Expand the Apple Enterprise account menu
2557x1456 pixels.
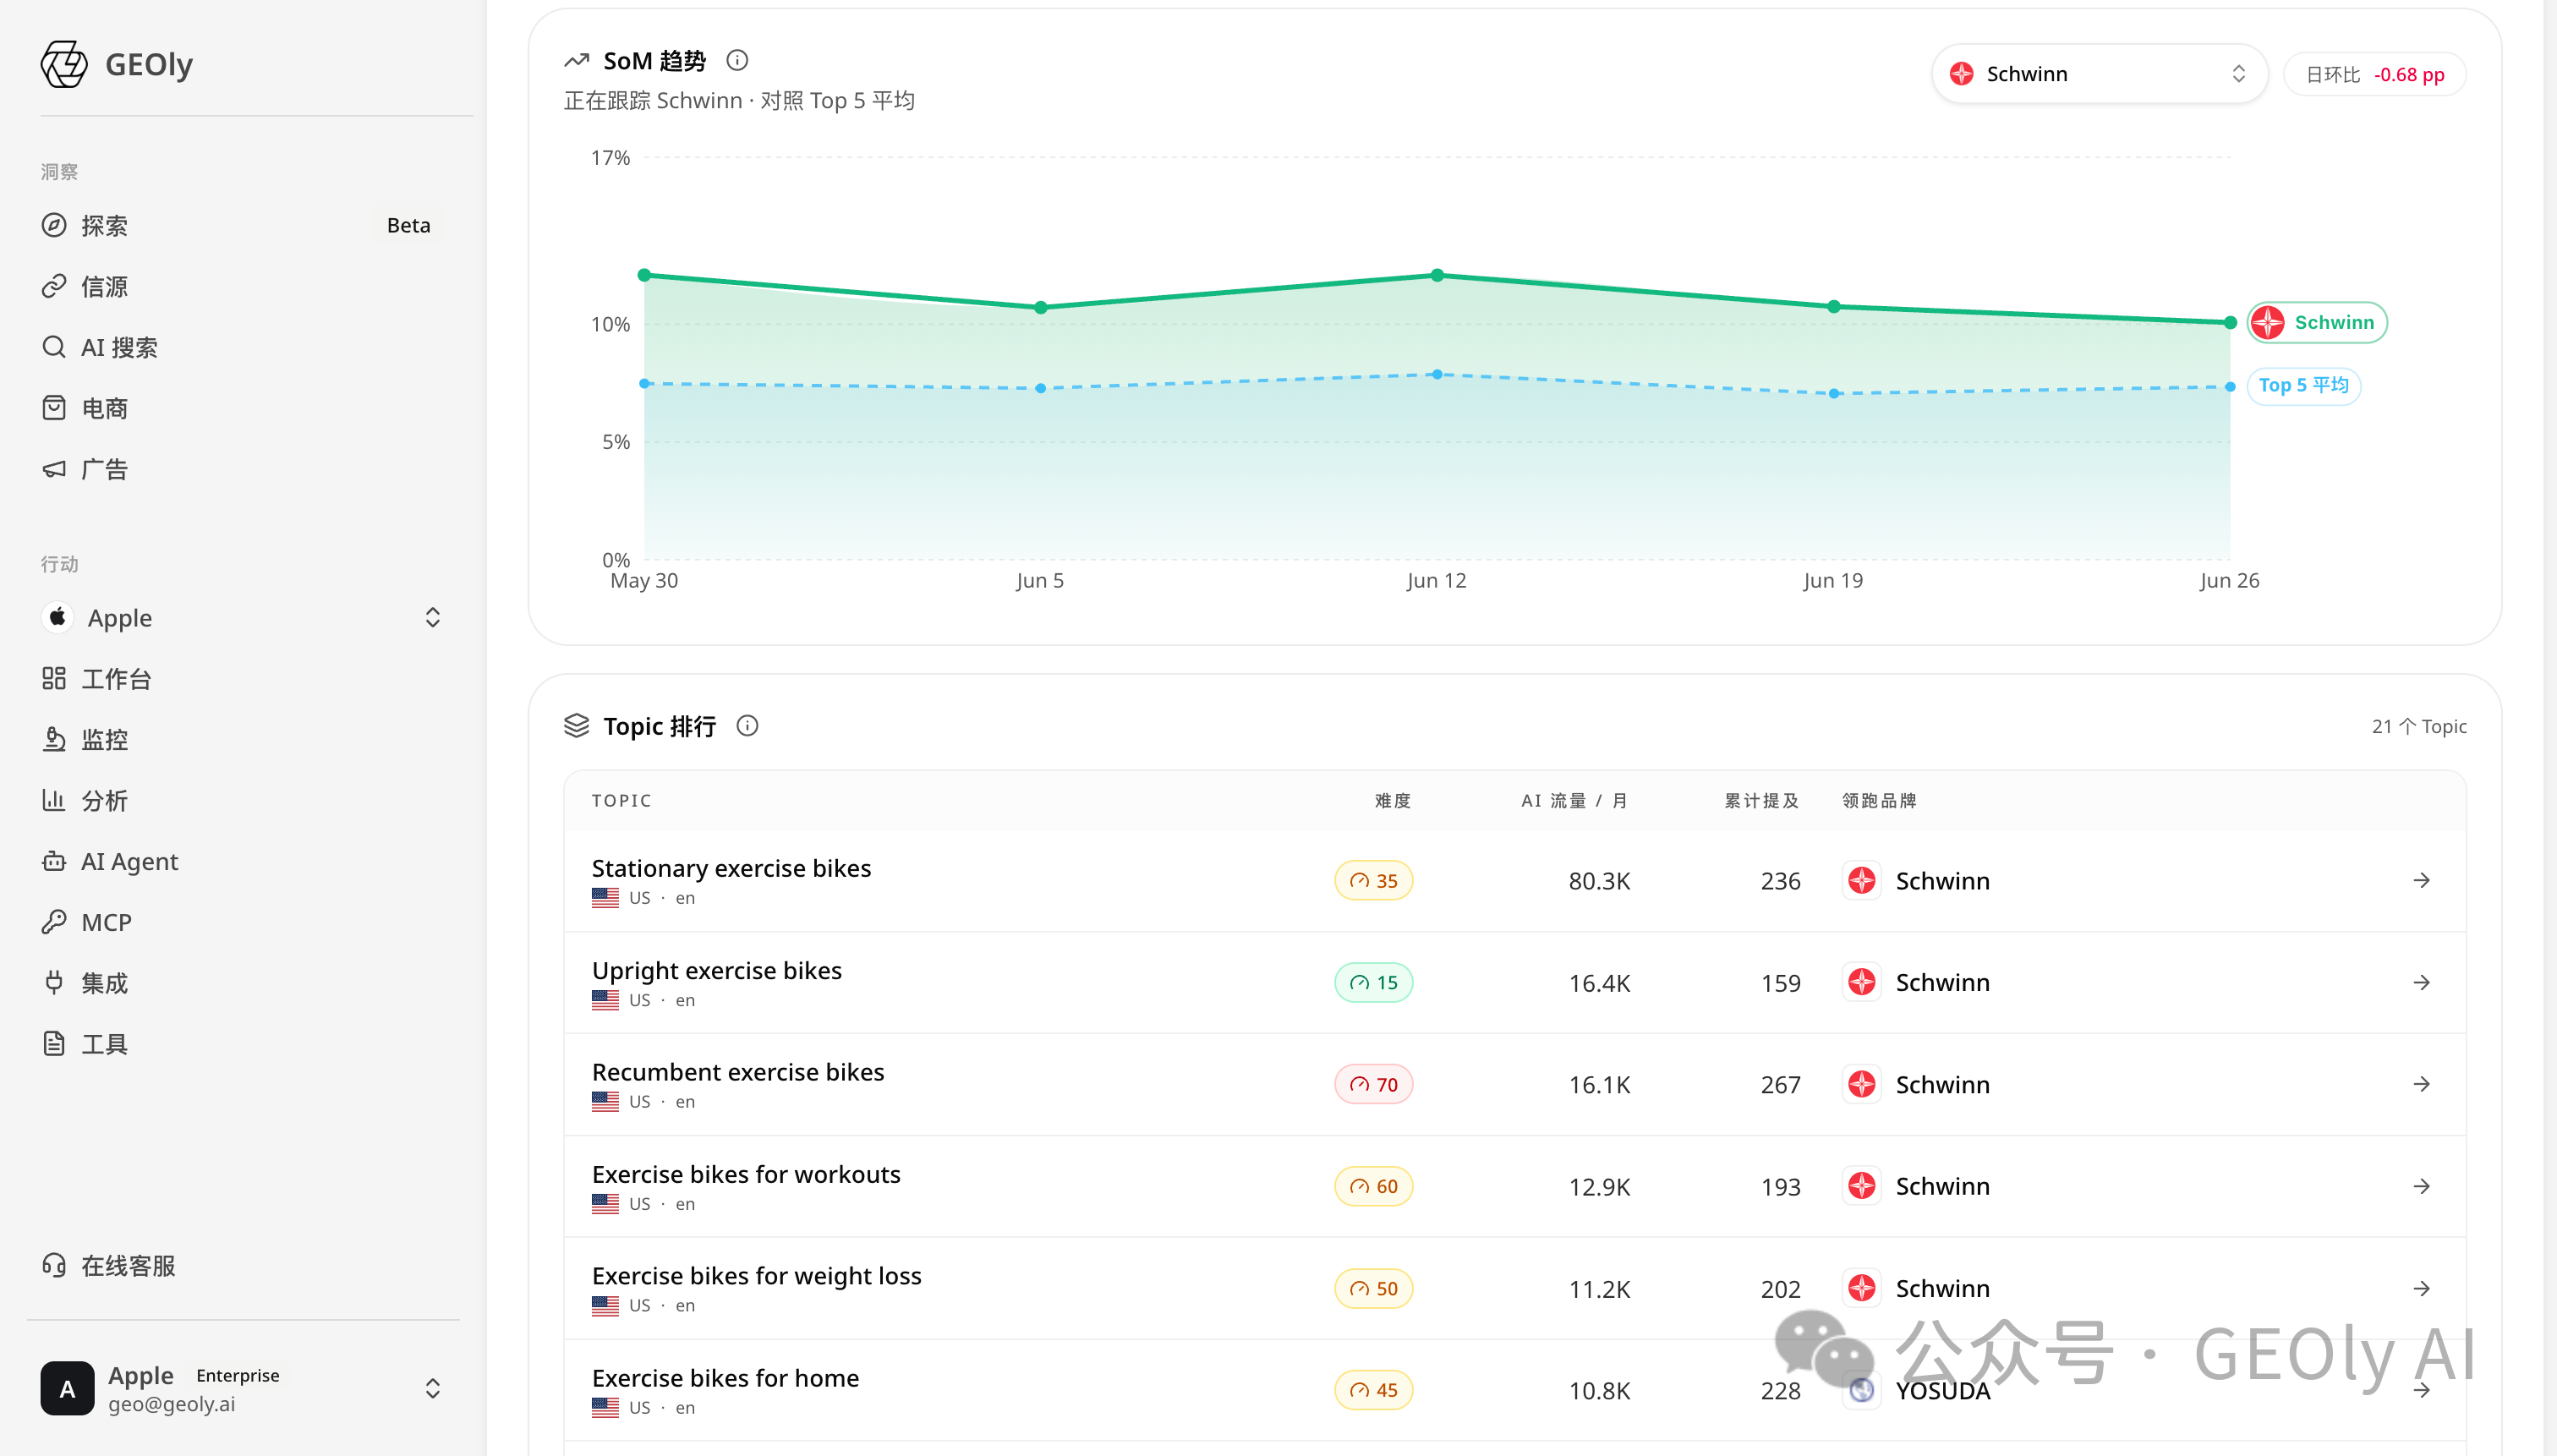433,1388
